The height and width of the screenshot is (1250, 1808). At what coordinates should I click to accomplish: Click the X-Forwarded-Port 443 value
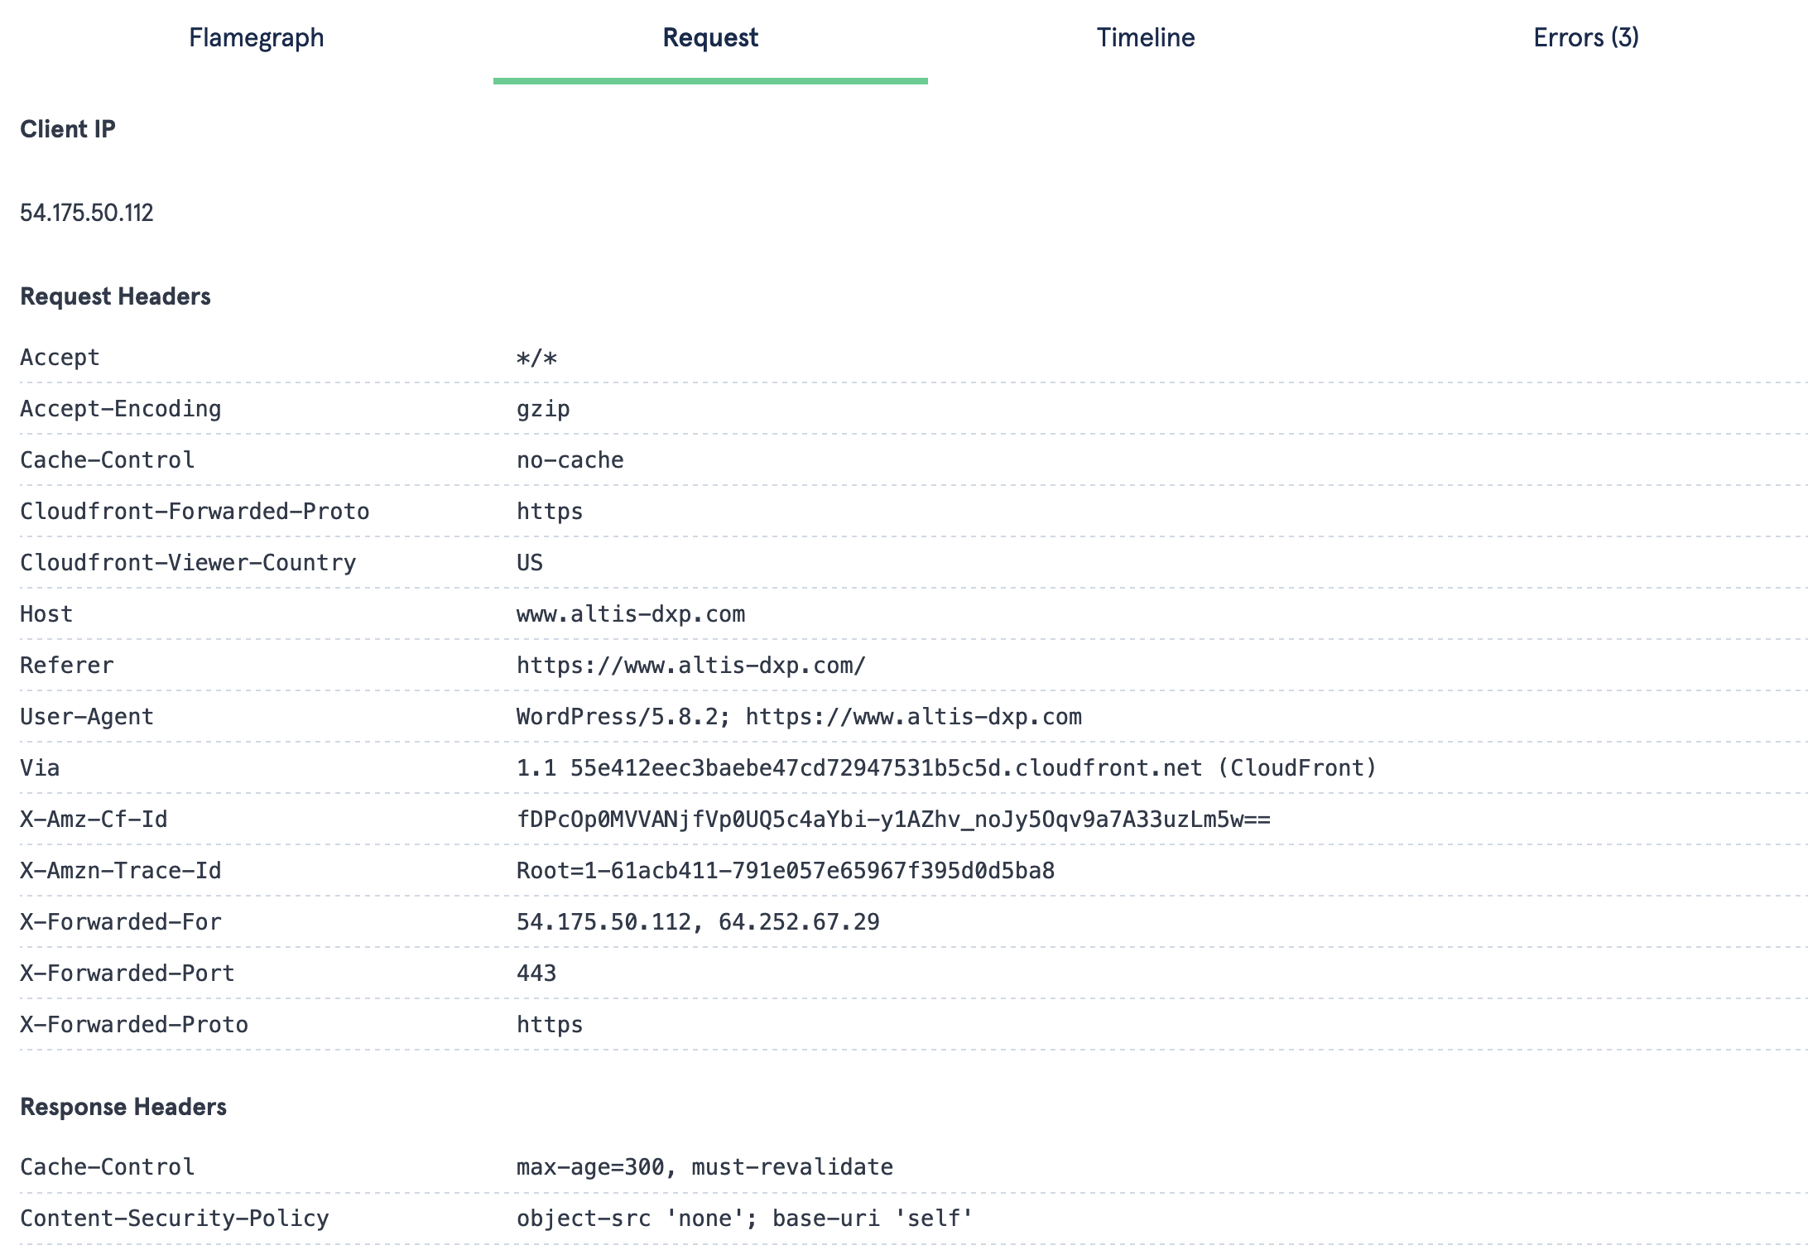[536, 973]
